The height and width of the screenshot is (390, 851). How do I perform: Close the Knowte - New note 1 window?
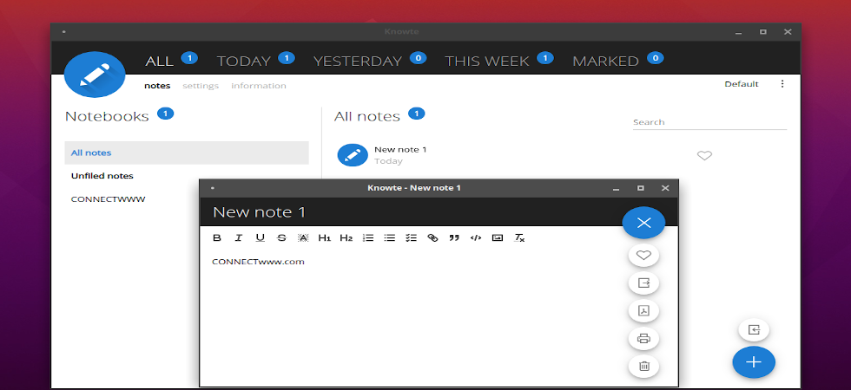[x=665, y=188]
